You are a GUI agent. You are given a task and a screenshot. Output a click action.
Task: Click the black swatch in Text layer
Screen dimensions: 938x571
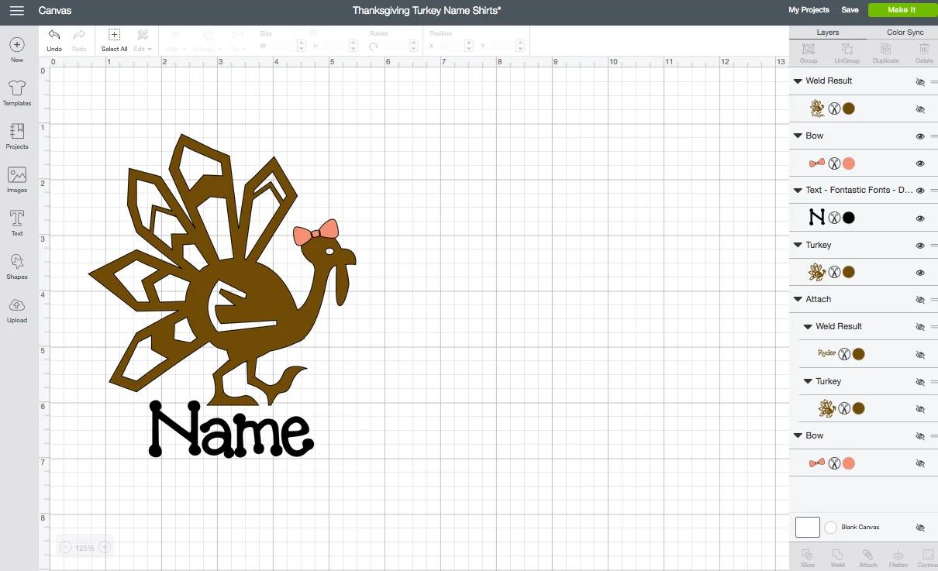(x=849, y=218)
